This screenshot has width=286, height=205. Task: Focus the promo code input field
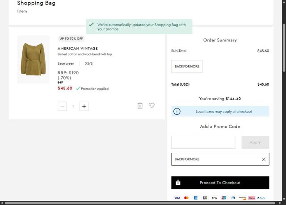pos(203,142)
